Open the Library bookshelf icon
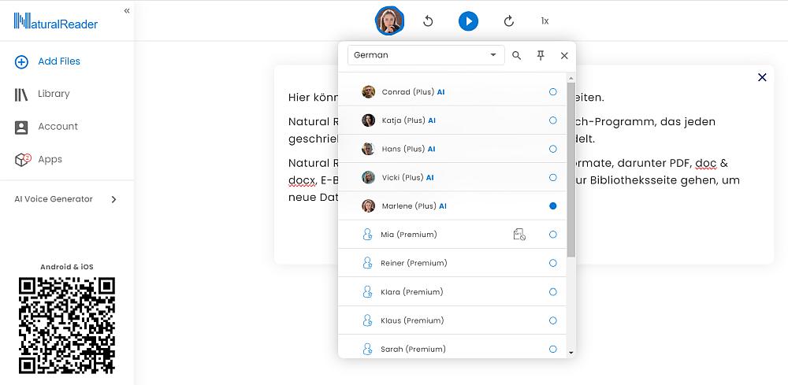 (21, 94)
